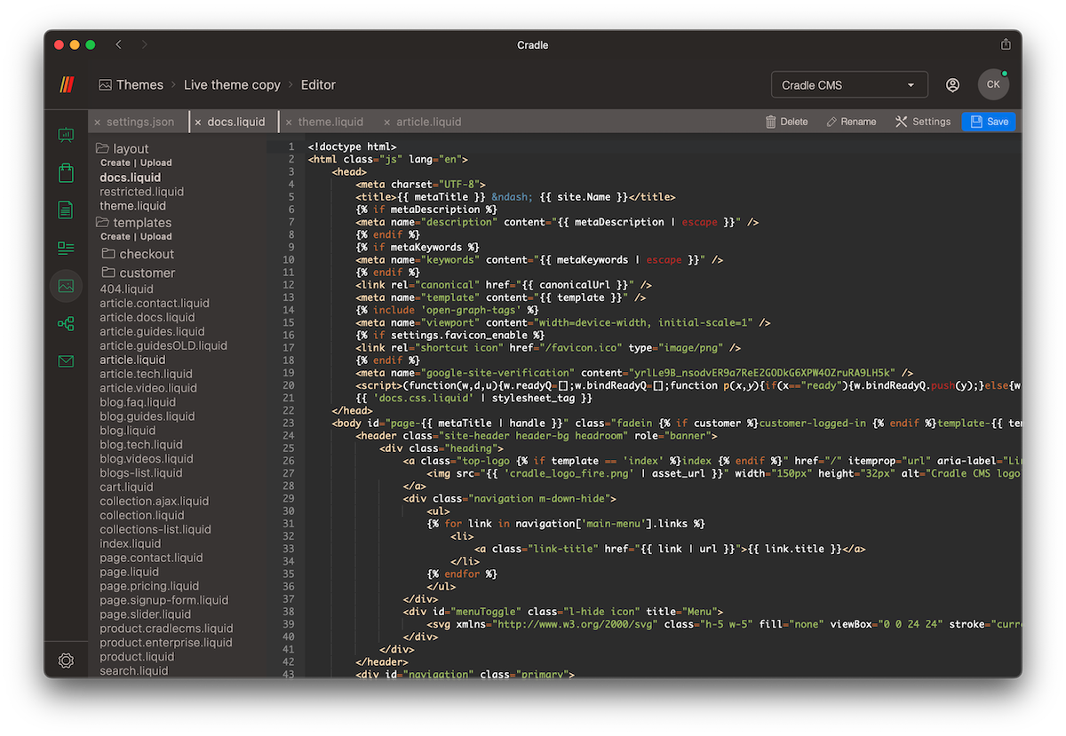This screenshot has height=736, width=1066.
Task: Open the CK profile avatar
Action: click(993, 85)
